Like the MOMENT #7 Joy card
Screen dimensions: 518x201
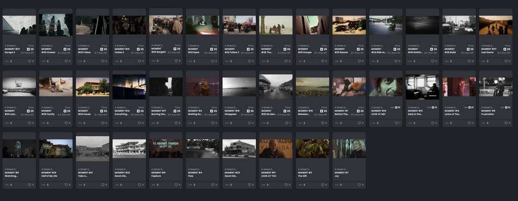click(x=360, y=185)
